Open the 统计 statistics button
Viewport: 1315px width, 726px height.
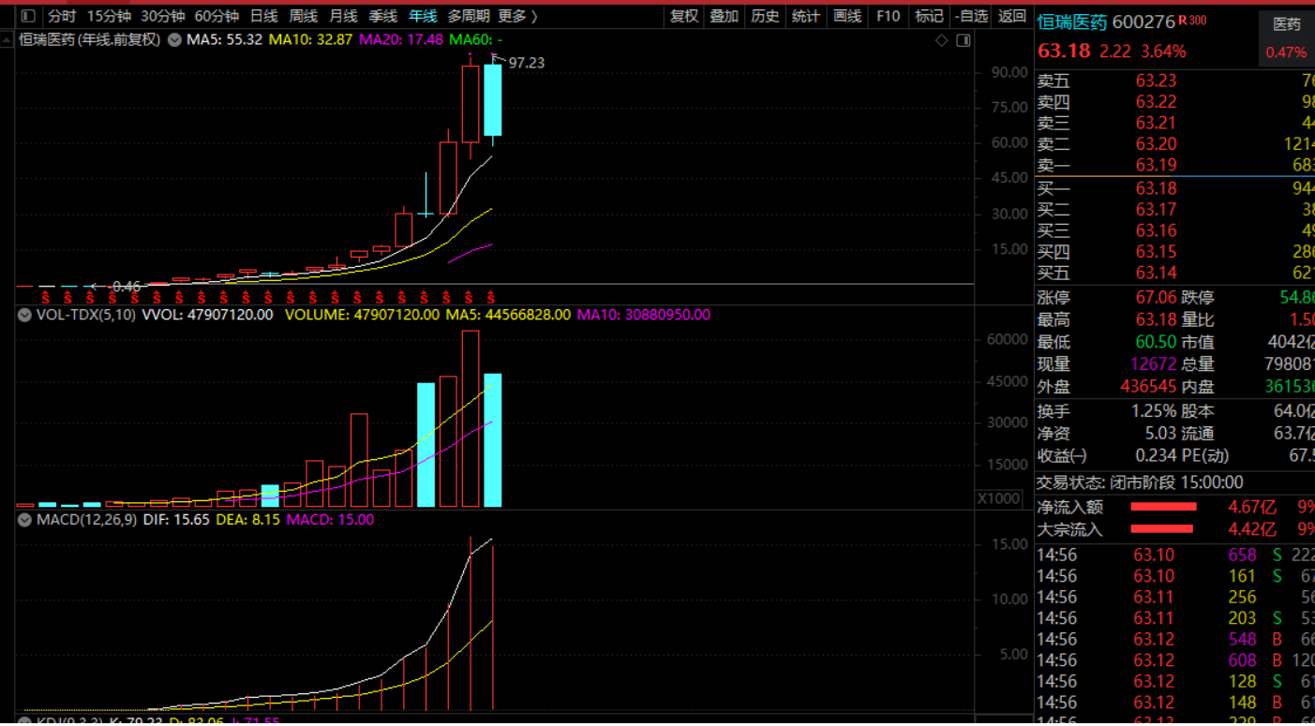806,16
